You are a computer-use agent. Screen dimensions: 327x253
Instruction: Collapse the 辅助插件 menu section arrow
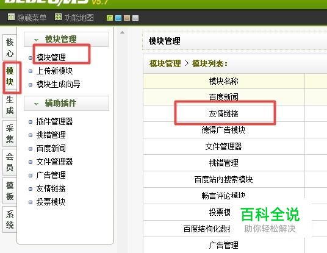[36, 104]
